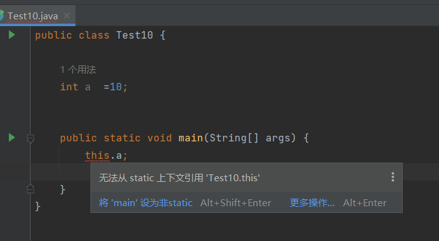Open the 更多操作... more actions link

pyautogui.click(x=312, y=202)
